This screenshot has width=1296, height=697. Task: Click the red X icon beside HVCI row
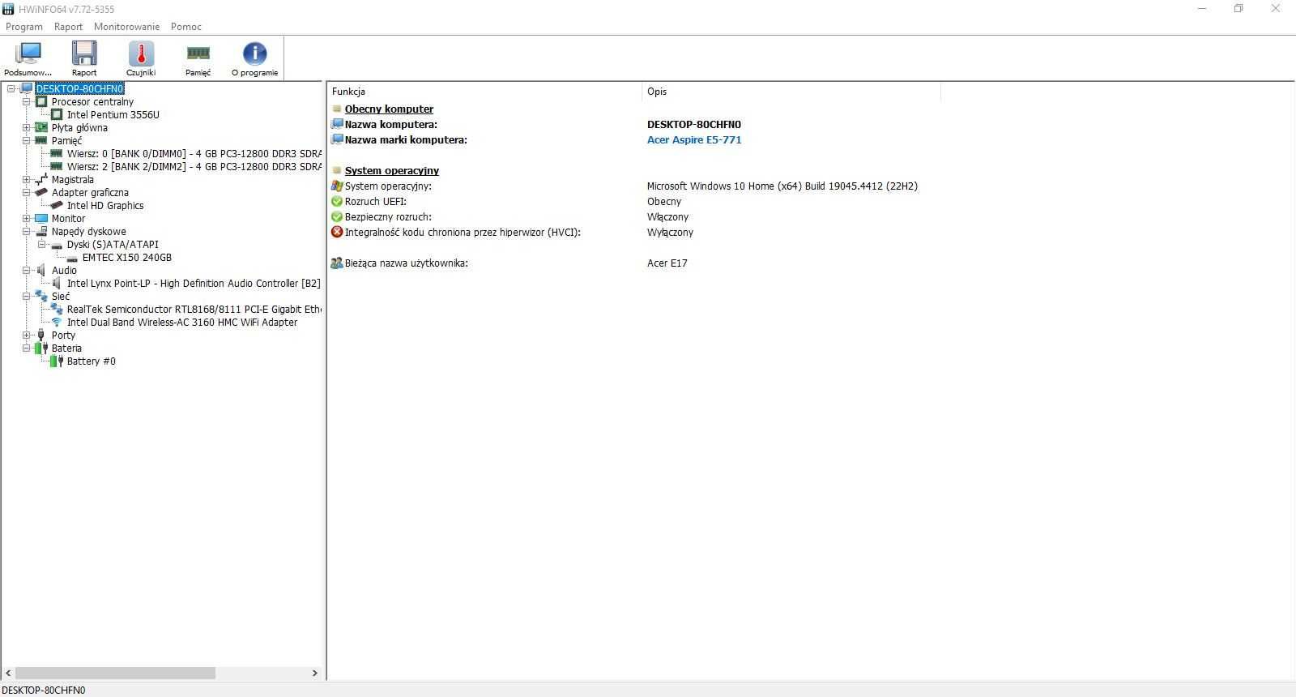[337, 233]
